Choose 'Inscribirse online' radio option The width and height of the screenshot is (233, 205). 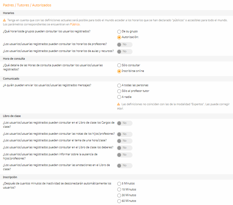click(119, 71)
